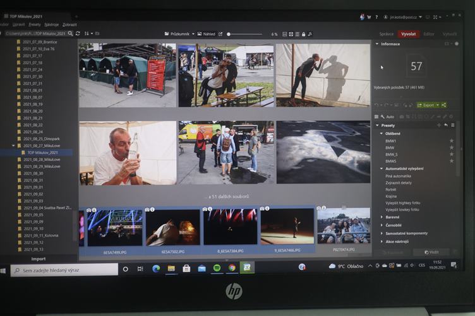Collapse the Presety panel section

(x=377, y=125)
